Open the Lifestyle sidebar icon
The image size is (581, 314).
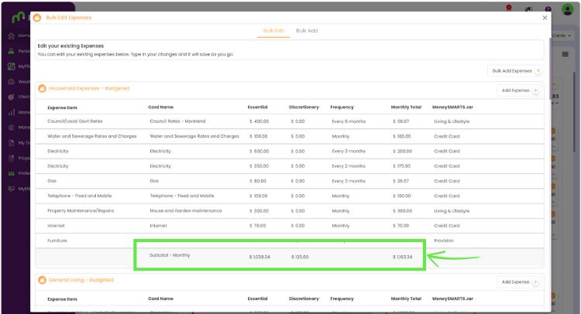12,97
